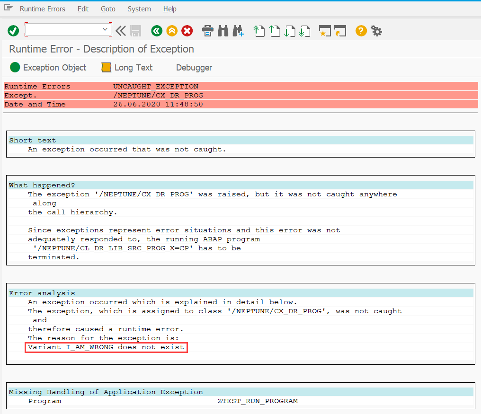481x414 pixels.
Task: Click the Find binoculars icon
Action: [223, 31]
